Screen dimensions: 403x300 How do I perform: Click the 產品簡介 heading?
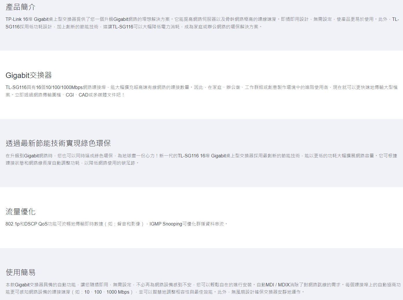click(20, 7)
